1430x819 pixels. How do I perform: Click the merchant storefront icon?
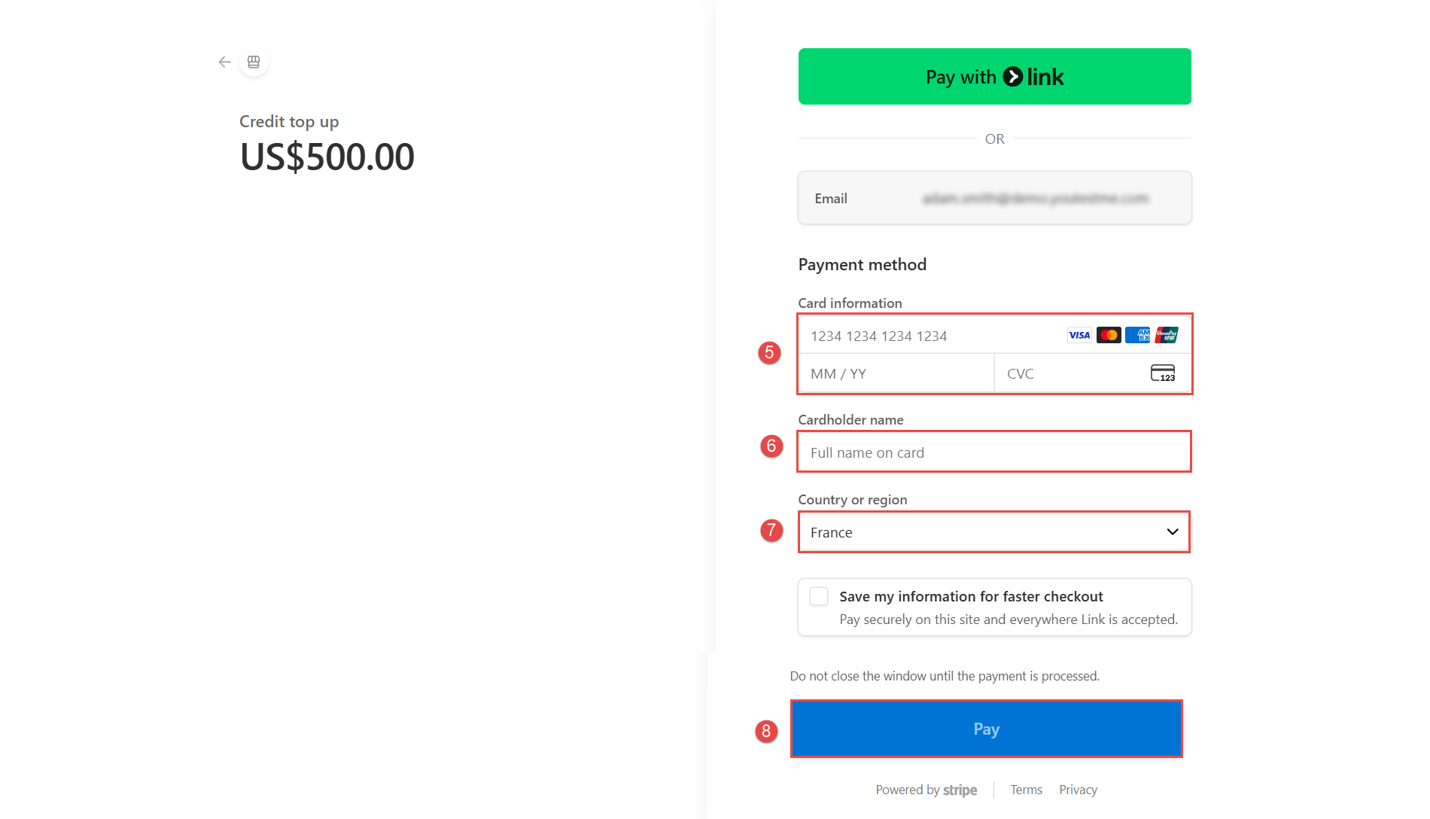tap(254, 62)
